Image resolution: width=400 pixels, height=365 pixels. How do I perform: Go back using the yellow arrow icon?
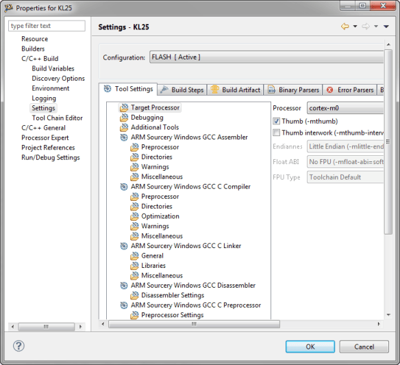345,26
